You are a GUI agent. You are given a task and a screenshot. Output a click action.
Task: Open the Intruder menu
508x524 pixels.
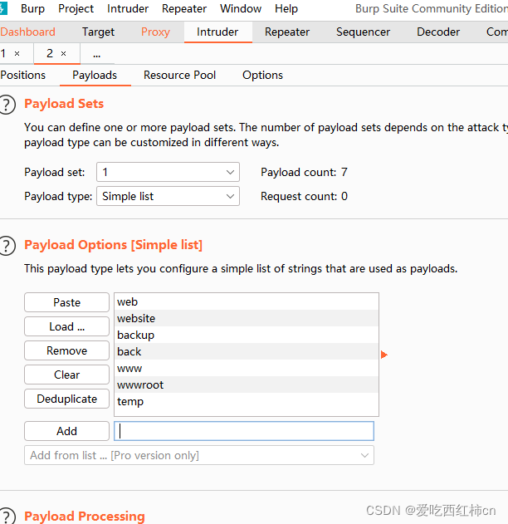coord(128,8)
